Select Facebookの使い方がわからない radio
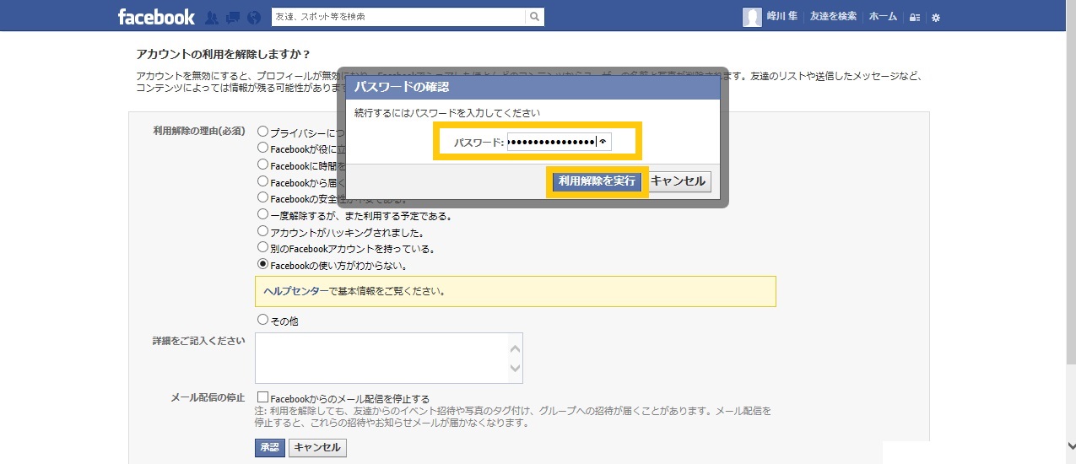 coord(262,264)
